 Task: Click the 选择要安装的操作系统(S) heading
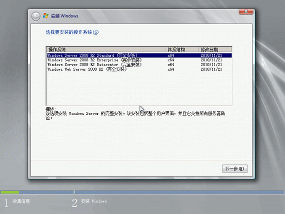(72, 32)
